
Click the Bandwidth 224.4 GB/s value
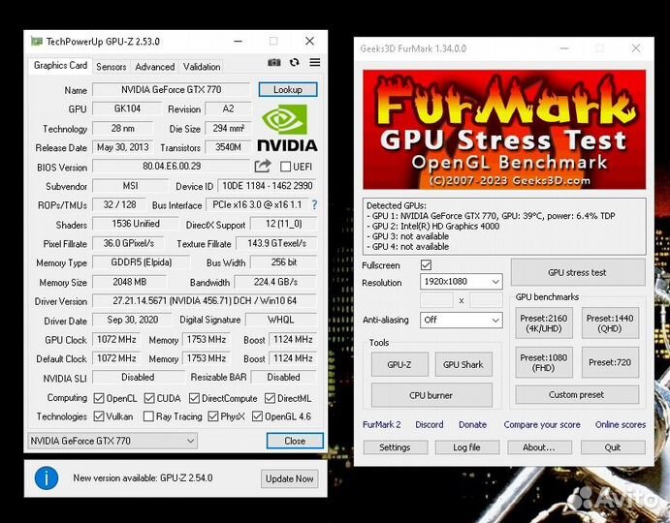[275, 282]
